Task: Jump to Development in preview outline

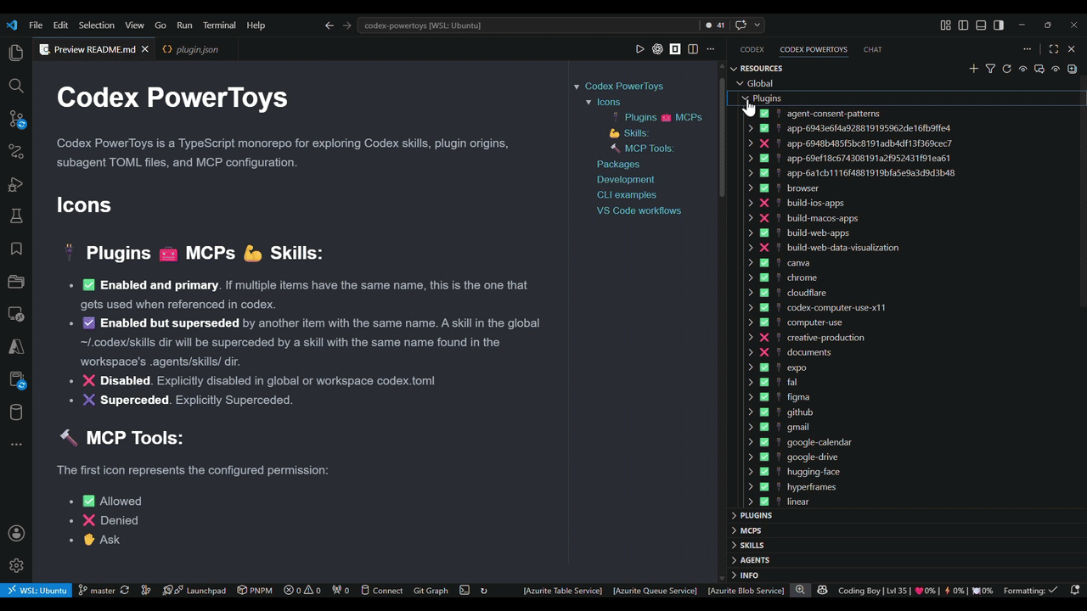Action: tap(626, 179)
